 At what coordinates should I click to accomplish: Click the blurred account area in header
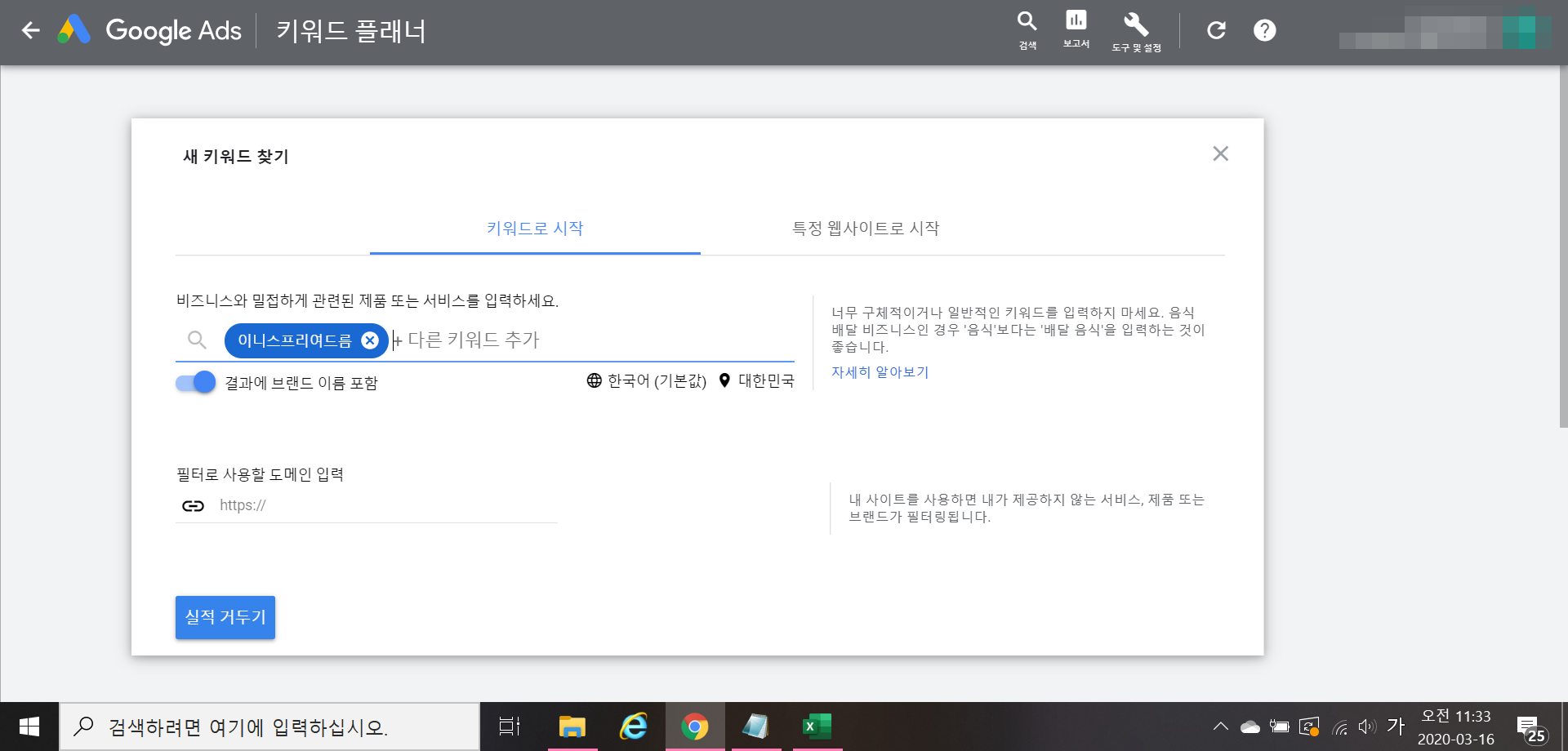click(x=1445, y=31)
